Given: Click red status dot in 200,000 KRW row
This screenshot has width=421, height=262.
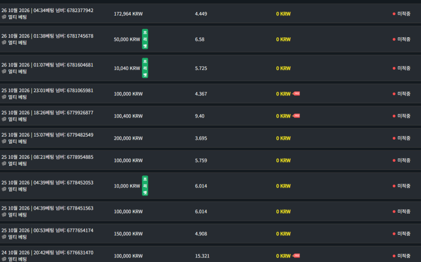Looking at the screenshot, I should coord(394,138).
